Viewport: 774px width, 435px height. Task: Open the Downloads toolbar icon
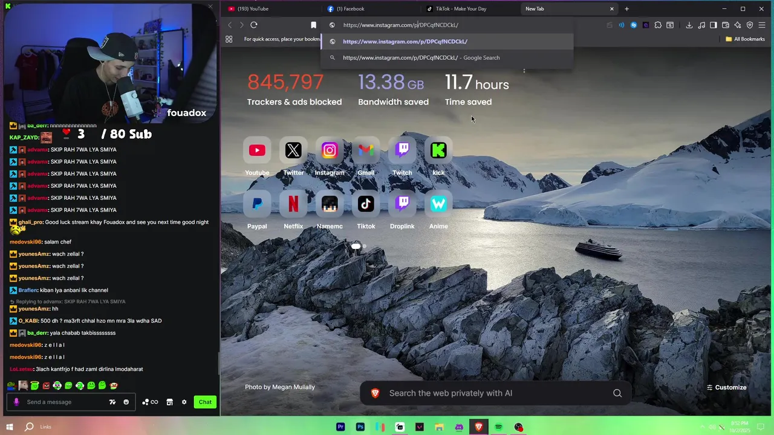pyautogui.click(x=689, y=25)
